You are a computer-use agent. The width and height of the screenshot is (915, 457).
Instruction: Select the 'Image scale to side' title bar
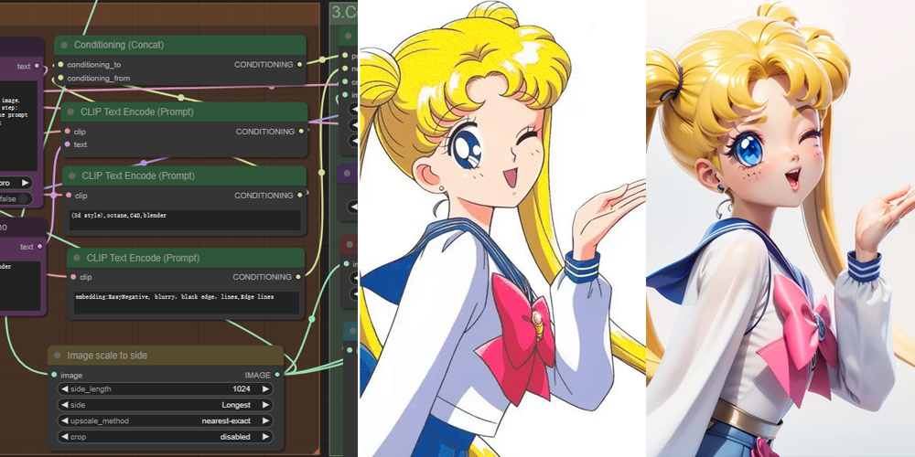tap(166, 356)
